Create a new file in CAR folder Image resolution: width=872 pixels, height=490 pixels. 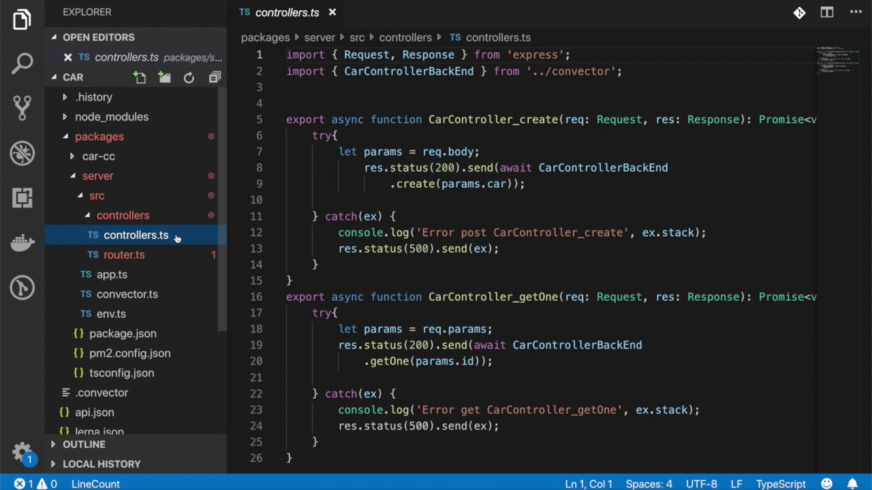[140, 78]
